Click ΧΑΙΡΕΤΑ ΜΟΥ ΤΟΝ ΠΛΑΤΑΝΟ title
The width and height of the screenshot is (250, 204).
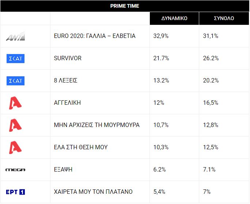(93, 192)
